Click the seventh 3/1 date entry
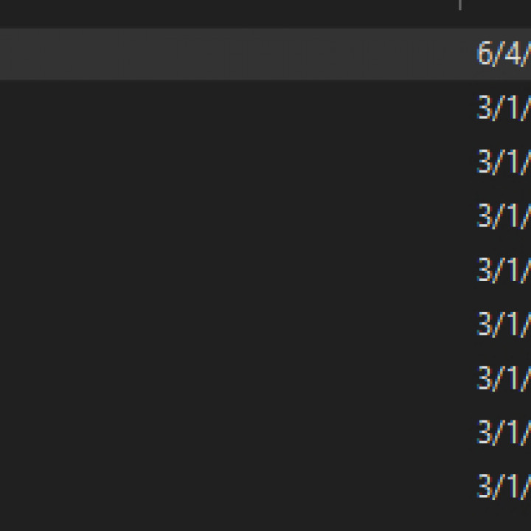This screenshot has height=531, width=531. point(503,432)
